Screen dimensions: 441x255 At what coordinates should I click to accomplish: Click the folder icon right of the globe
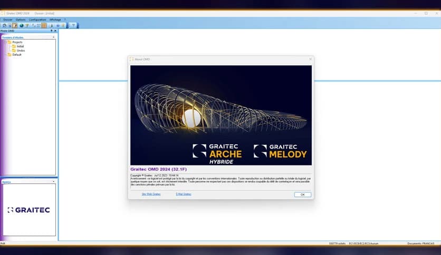[x=27, y=26]
